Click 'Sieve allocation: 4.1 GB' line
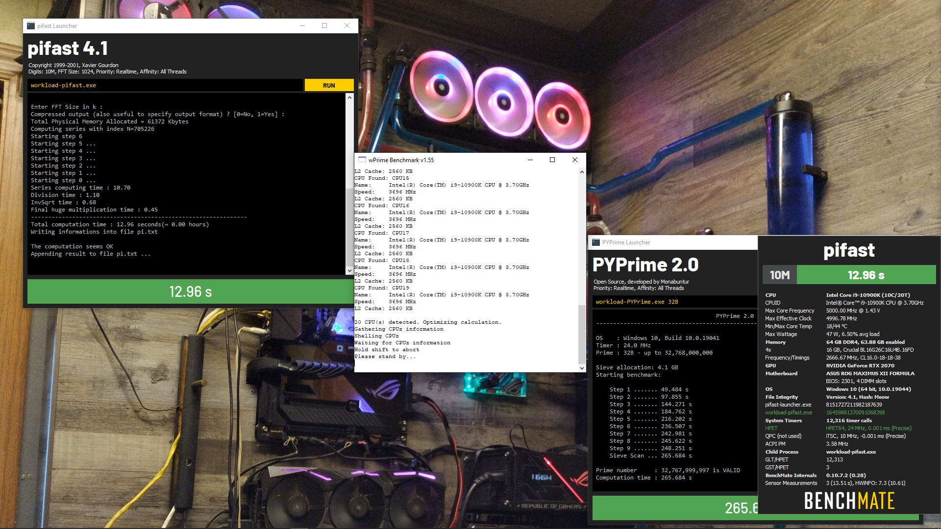The image size is (941, 529). (637, 367)
